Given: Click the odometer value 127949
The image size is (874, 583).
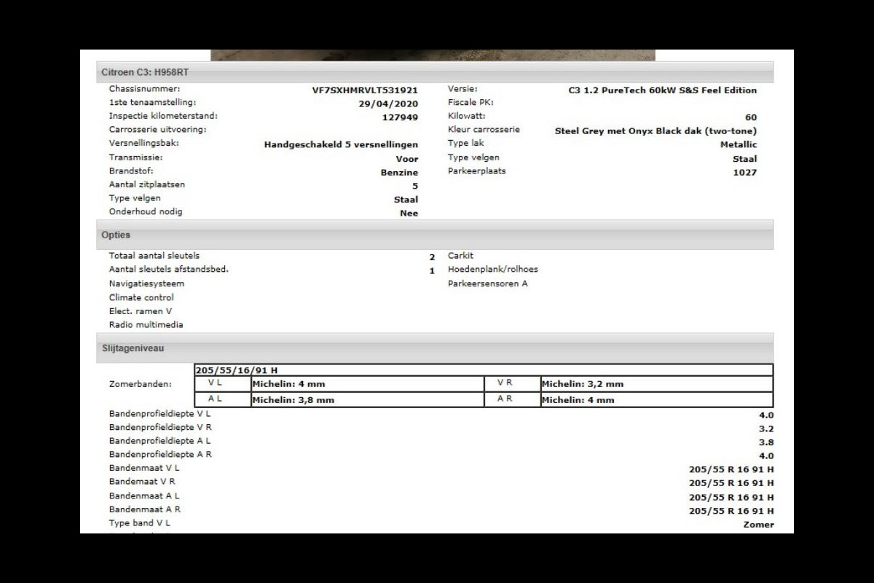Looking at the screenshot, I should [400, 117].
